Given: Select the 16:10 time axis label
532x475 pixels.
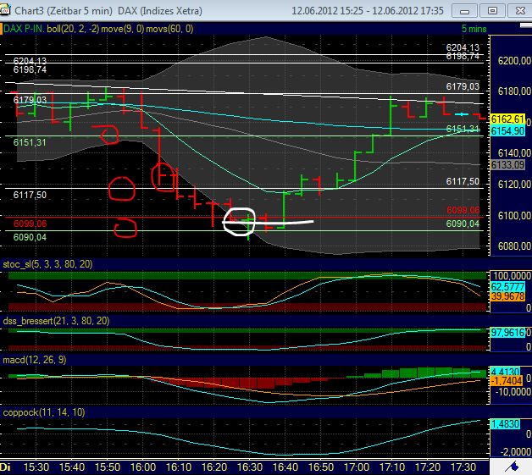Looking at the screenshot, I should pyautogui.click(x=179, y=467).
